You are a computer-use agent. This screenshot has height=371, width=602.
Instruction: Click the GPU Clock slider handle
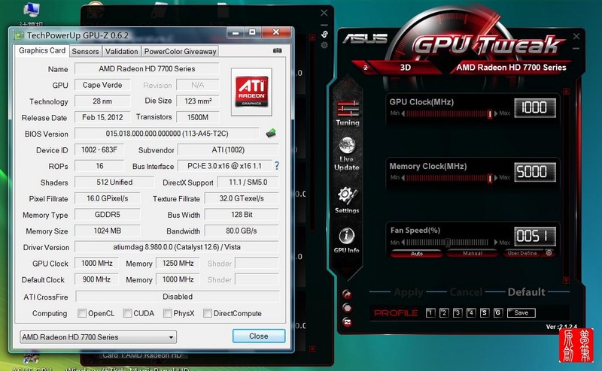coord(490,114)
